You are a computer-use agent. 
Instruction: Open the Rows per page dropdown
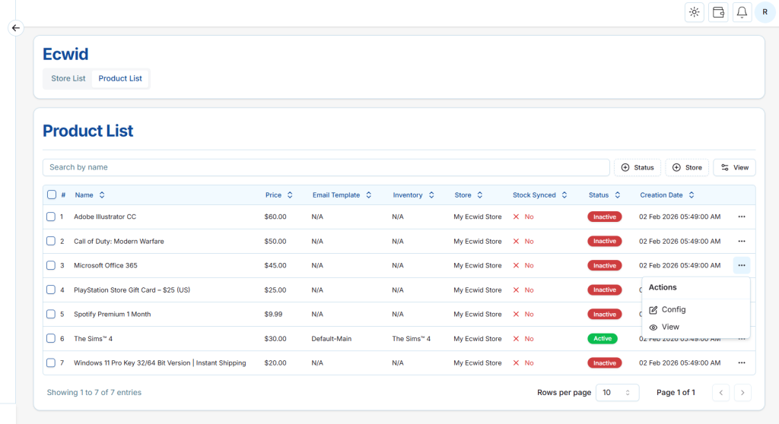tap(616, 393)
